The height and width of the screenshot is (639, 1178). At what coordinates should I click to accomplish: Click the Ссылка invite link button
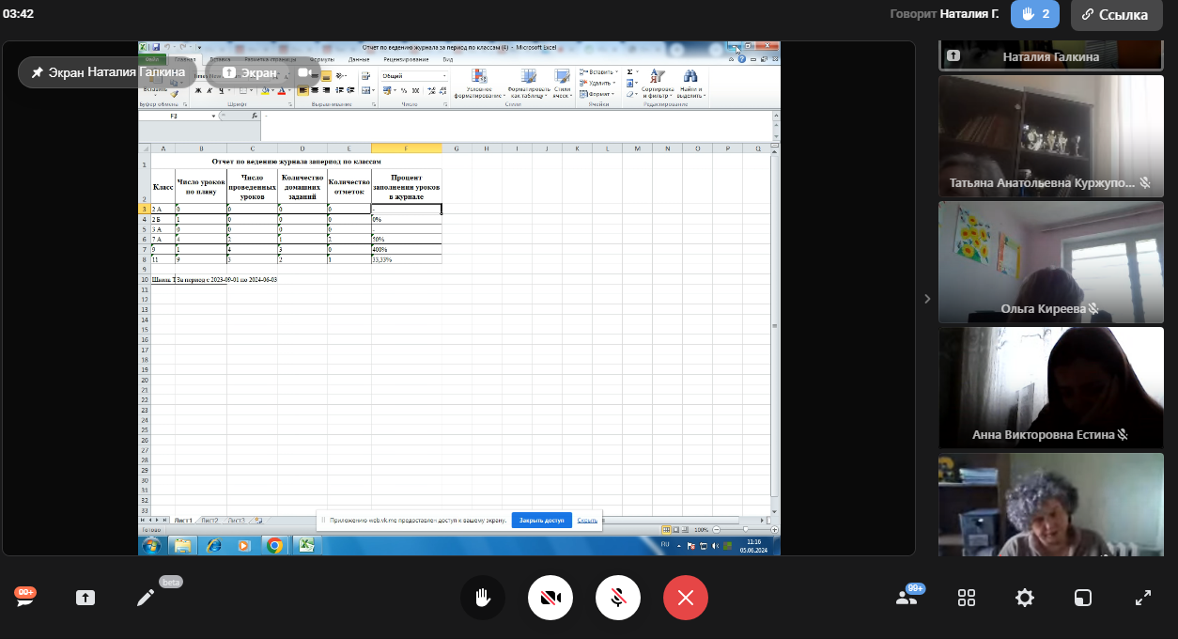pos(1116,15)
